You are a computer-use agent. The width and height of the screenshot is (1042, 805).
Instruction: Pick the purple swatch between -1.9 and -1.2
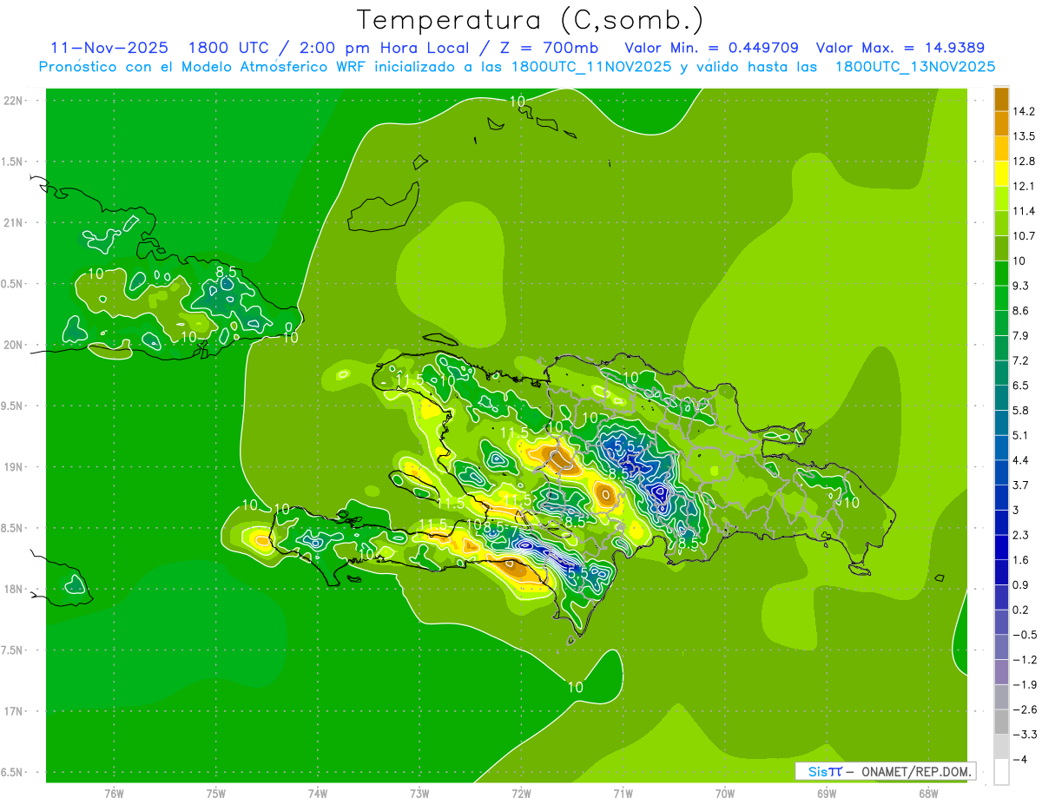(1001, 672)
